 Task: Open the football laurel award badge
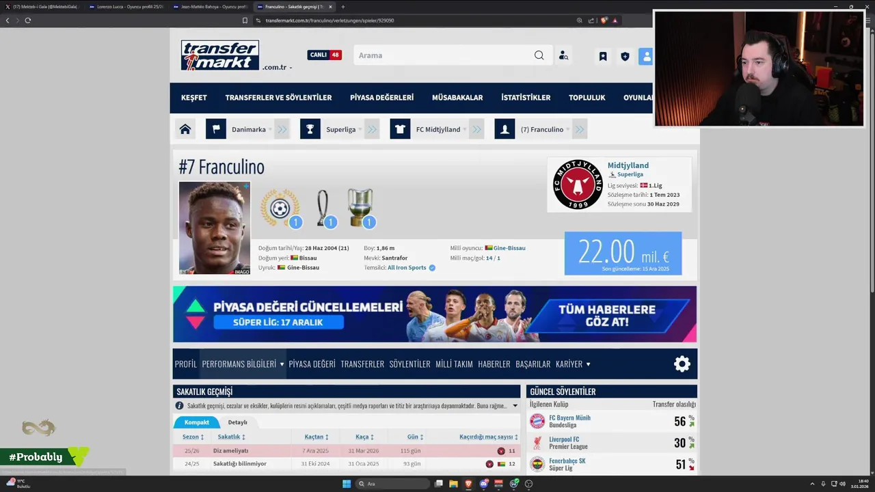[280, 208]
